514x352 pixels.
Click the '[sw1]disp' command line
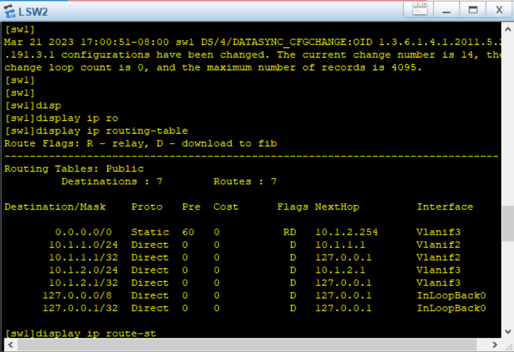[x=33, y=106]
